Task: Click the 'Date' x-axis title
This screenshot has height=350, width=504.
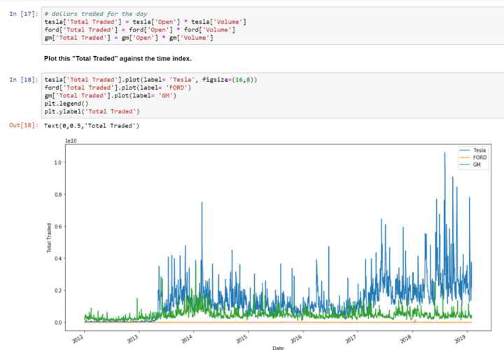Action: tap(278, 348)
